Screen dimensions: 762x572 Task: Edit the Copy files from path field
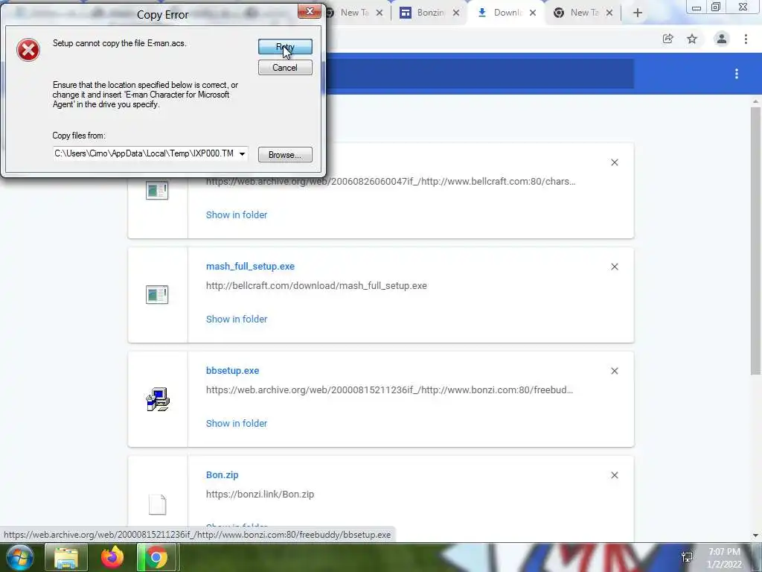coord(145,153)
